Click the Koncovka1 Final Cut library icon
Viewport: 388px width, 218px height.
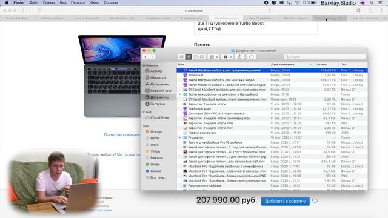pos(185,75)
